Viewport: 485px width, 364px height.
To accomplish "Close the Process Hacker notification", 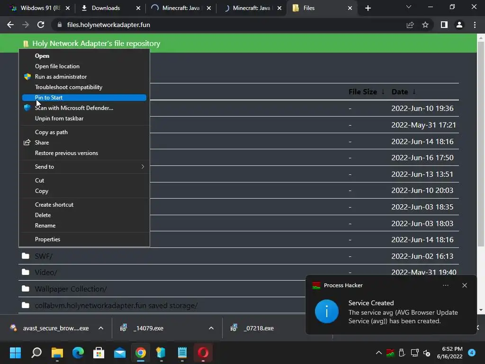I will pyautogui.click(x=465, y=285).
